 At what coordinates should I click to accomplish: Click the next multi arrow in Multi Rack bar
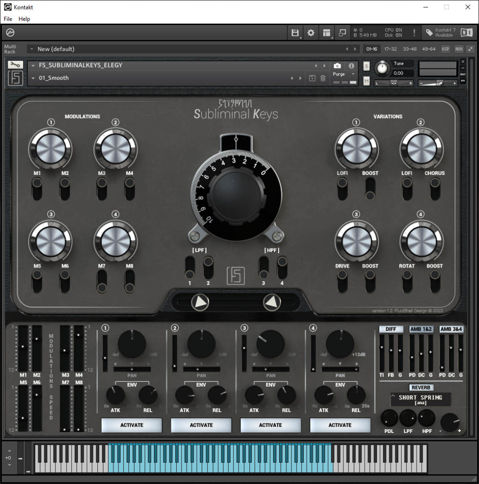click(x=355, y=49)
